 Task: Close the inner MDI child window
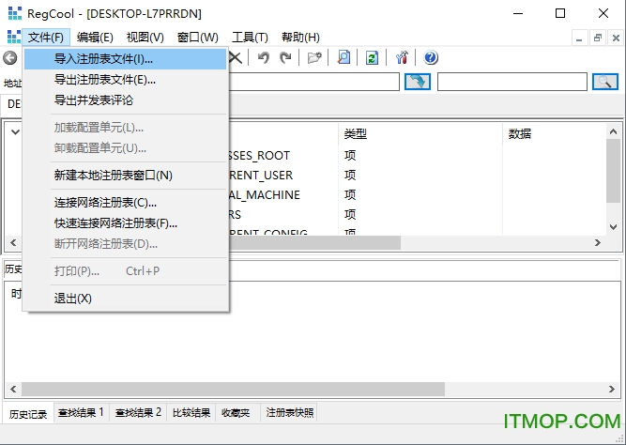tap(616, 38)
